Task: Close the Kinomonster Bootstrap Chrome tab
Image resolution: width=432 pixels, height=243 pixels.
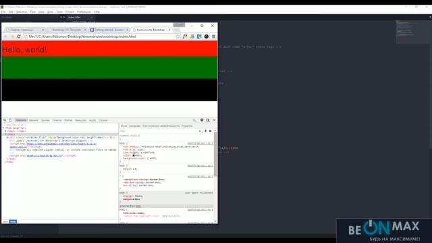Action: (x=169, y=30)
